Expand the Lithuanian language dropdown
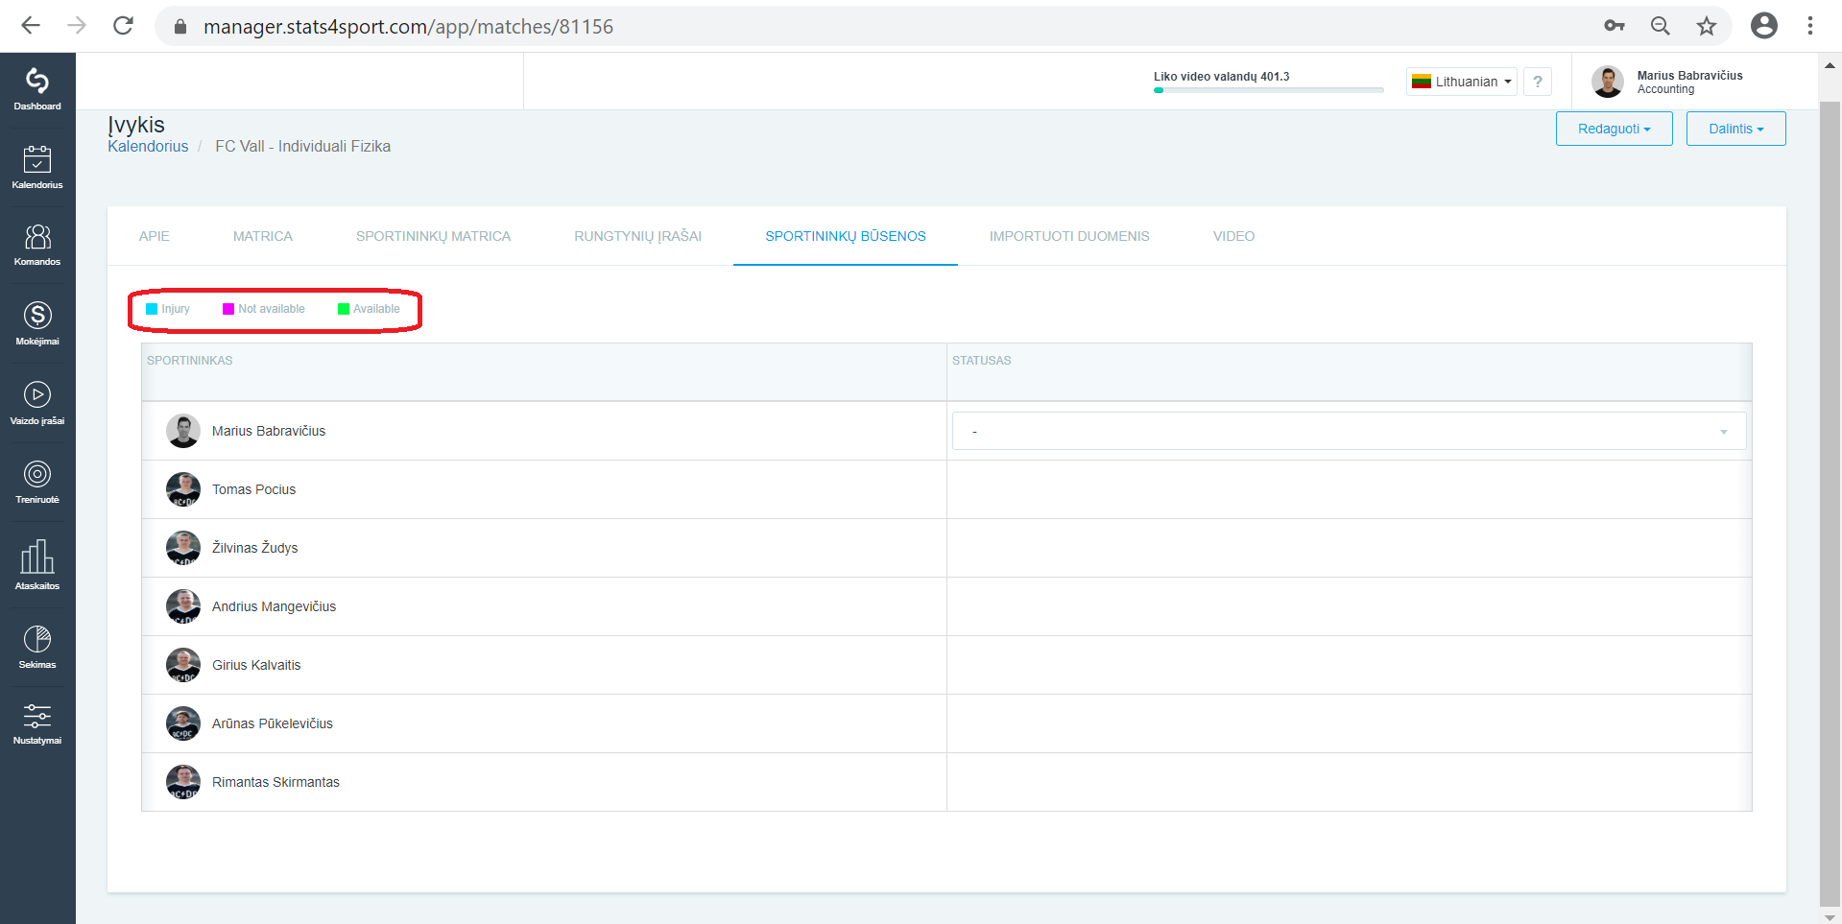 coord(1462,82)
